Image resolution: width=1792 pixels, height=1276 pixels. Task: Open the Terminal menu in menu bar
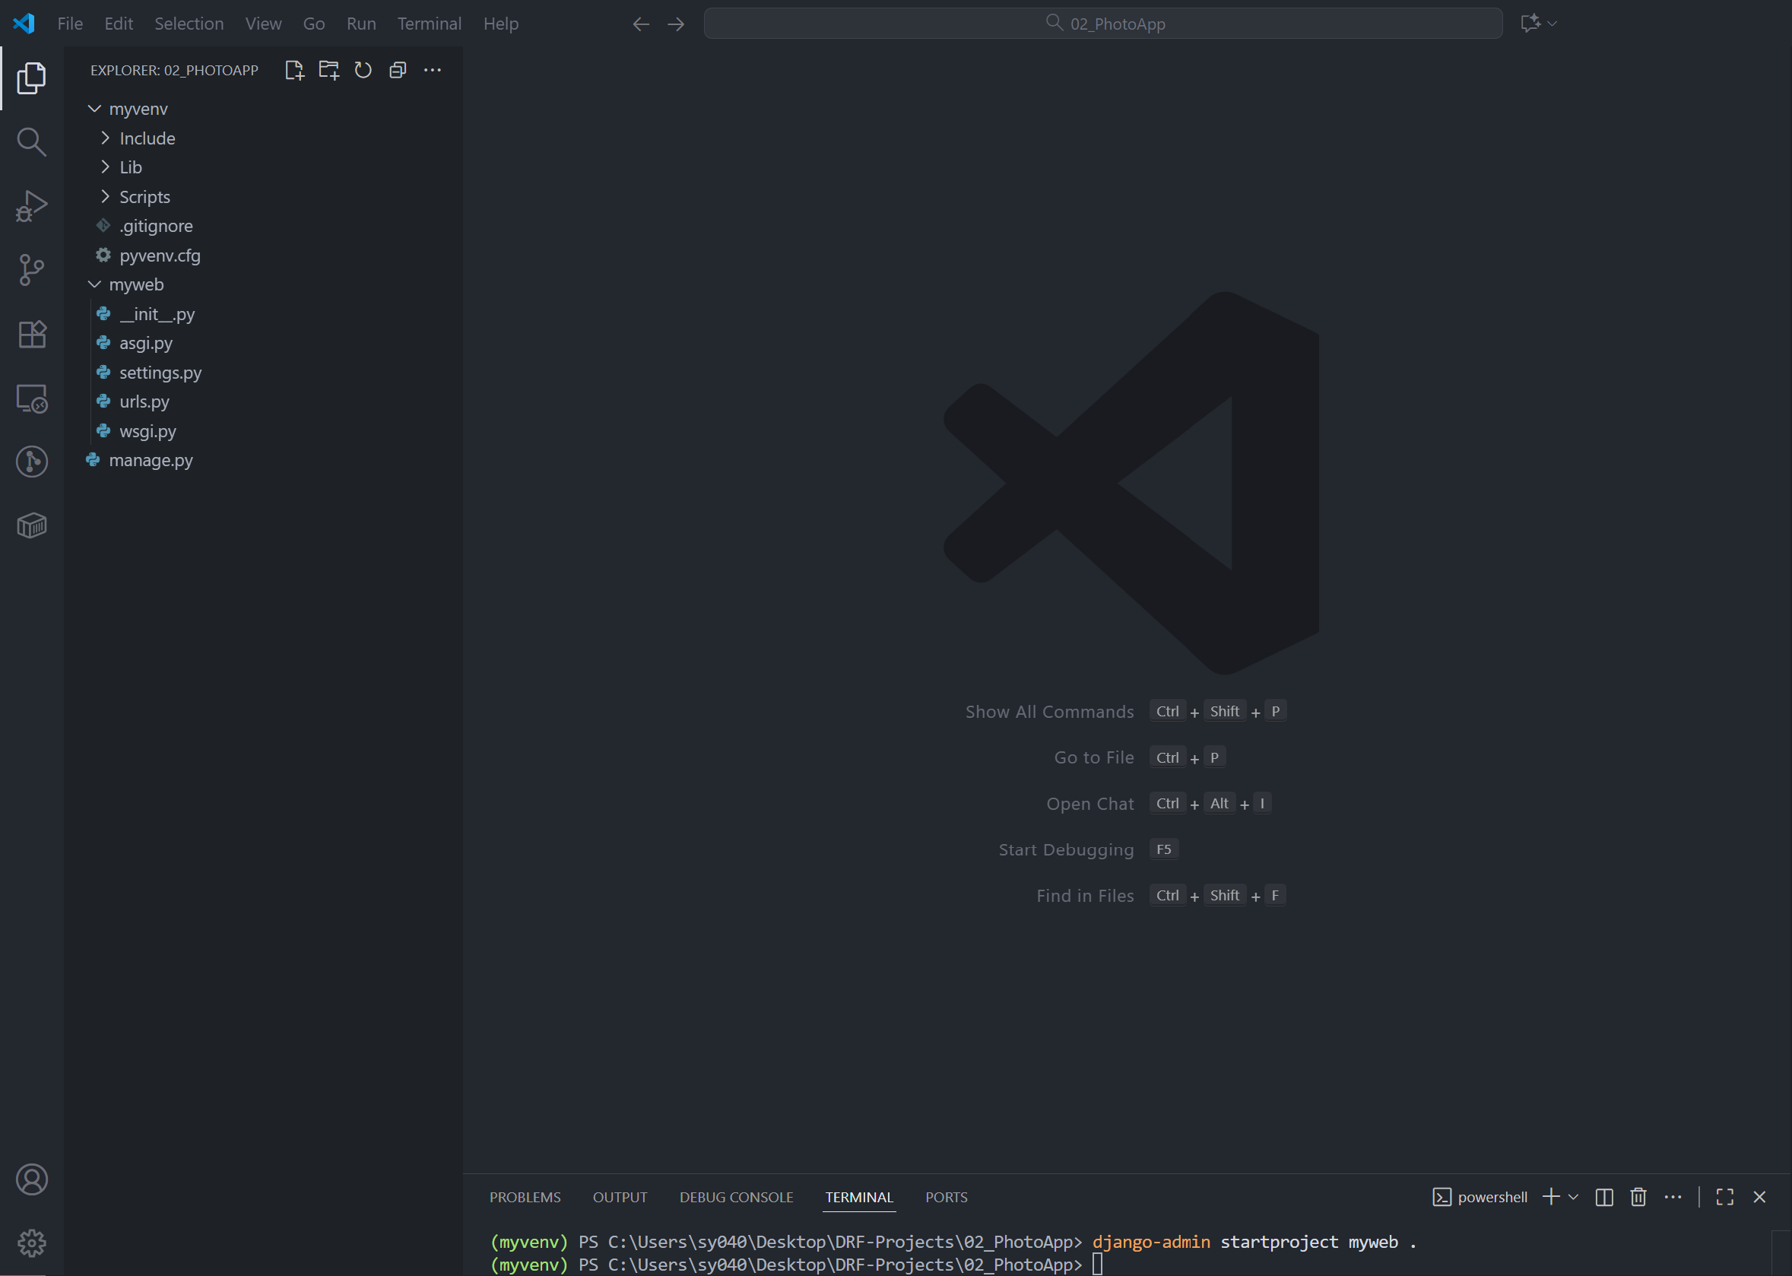pos(429,24)
